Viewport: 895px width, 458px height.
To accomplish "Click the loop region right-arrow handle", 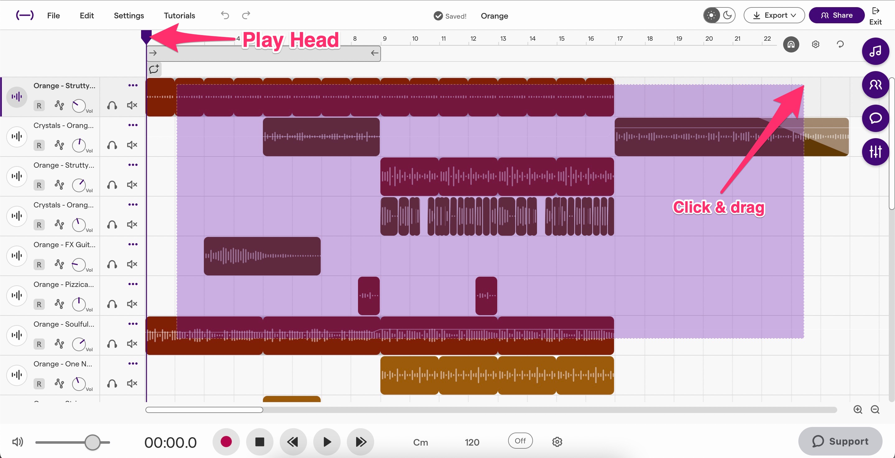I will pos(153,53).
